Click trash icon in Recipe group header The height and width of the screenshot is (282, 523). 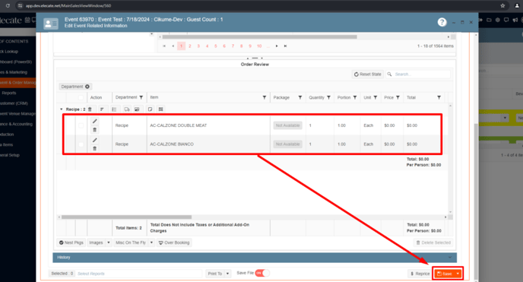point(90,109)
